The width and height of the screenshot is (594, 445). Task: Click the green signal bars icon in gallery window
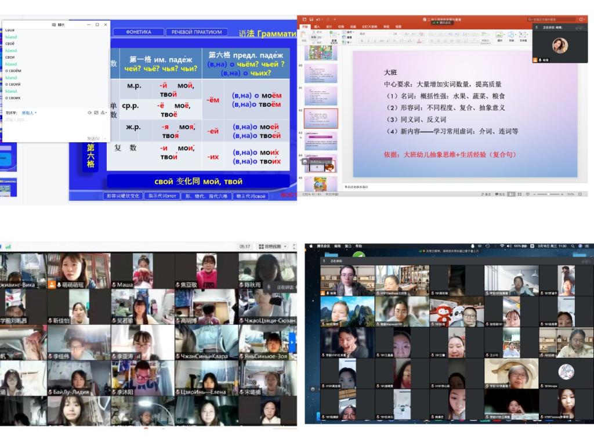click(x=8, y=247)
